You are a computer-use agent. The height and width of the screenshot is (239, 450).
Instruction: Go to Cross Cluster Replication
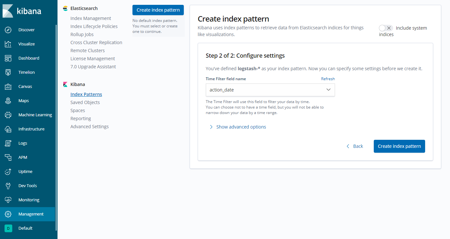tap(96, 43)
